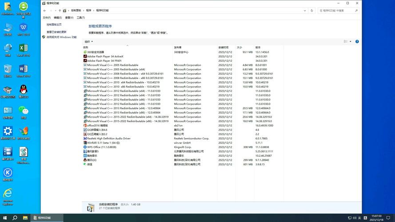395x222 pixels.
Task: Open recent locations dropdown beside forward arrow
Action: point(56,11)
